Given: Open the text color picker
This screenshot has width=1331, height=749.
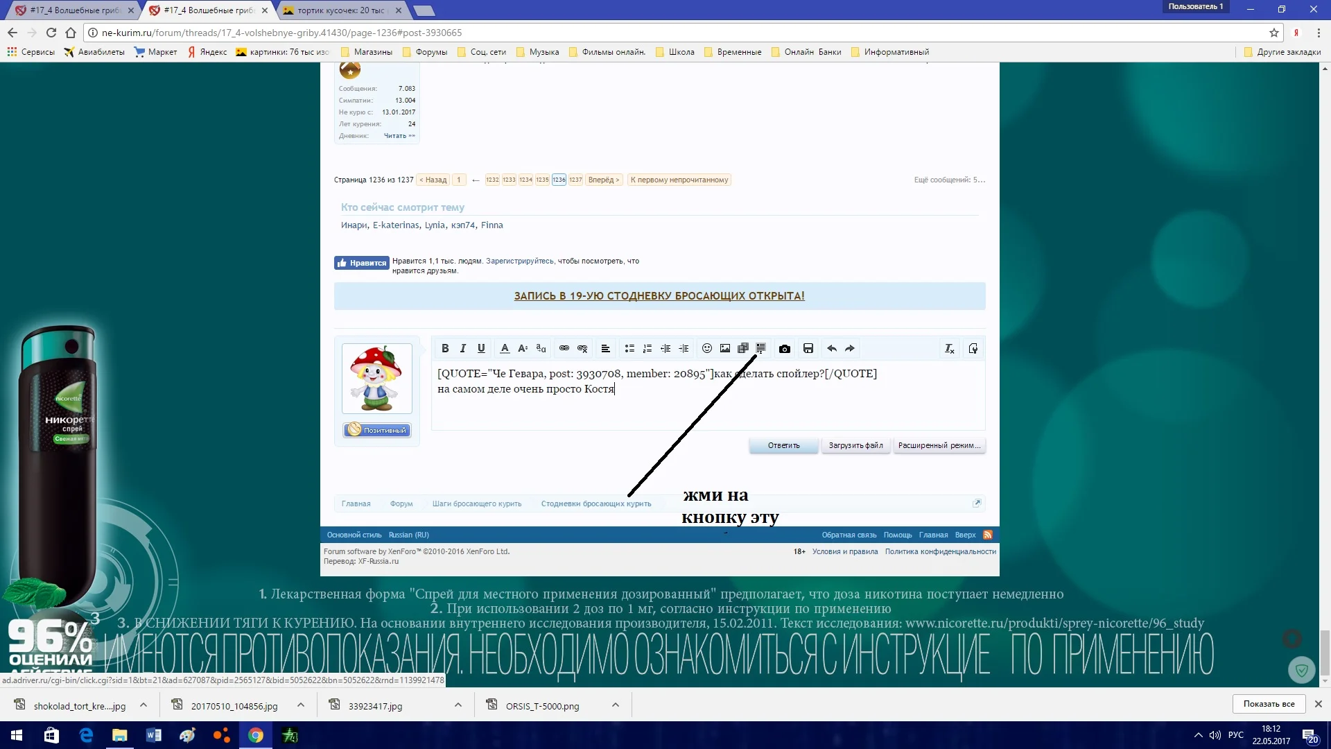Looking at the screenshot, I should pyautogui.click(x=505, y=349).
